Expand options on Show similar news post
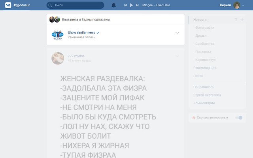Viewport: 253px width, 158px height. point(177,33)
